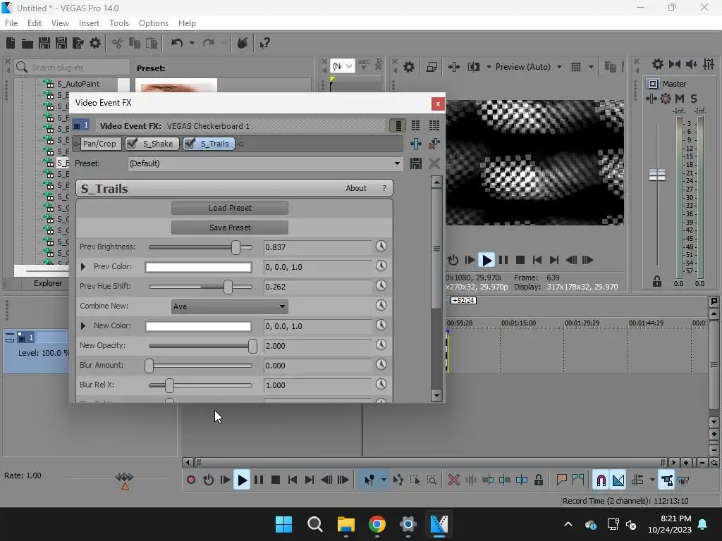Animate Prev Brightness with its clock icon
Screen dimensions: 722x541
[381, 246]
